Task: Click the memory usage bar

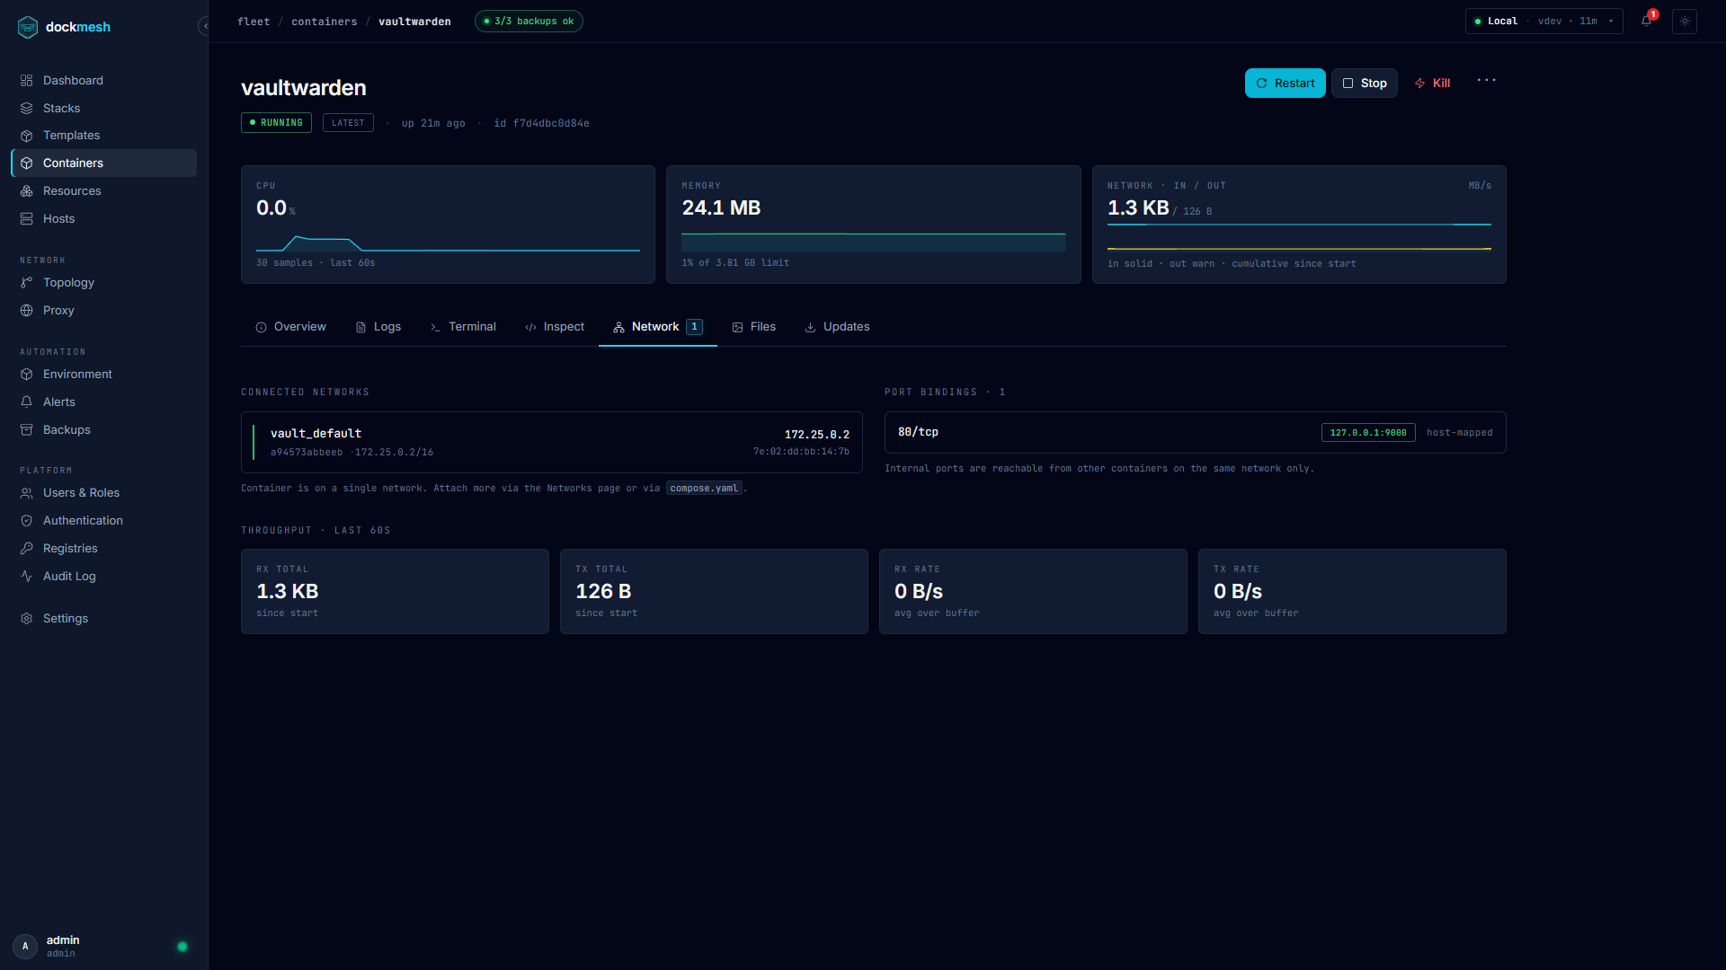Action: (x=873, y=242)
